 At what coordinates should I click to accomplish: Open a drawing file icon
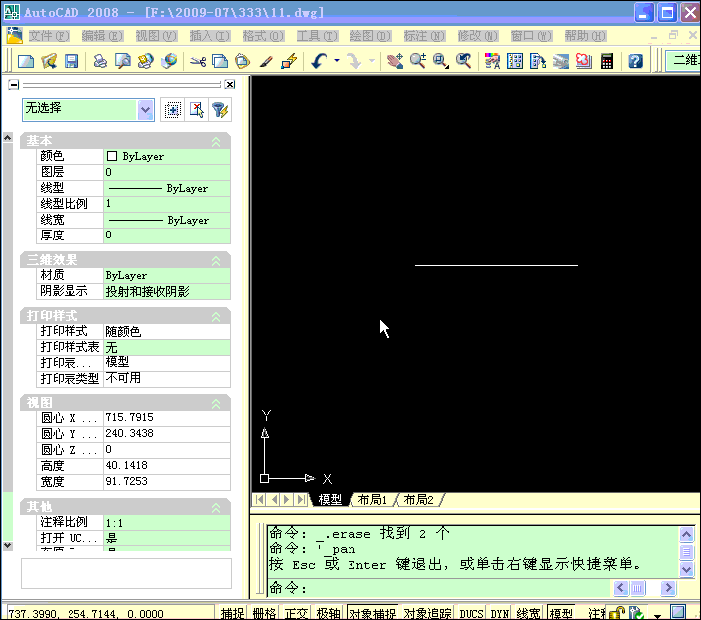coord(49,61)
